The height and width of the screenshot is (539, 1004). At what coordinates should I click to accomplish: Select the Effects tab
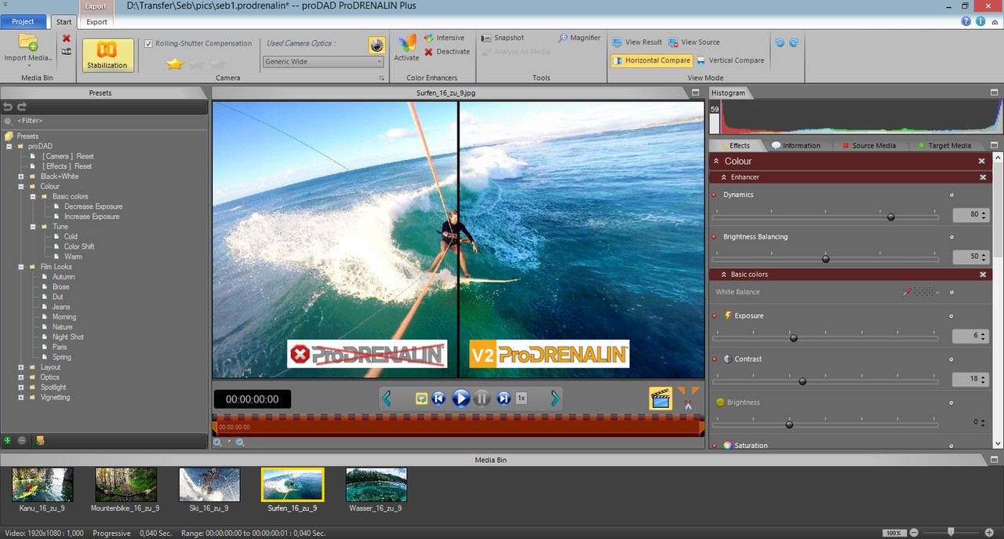click(734, 146)
